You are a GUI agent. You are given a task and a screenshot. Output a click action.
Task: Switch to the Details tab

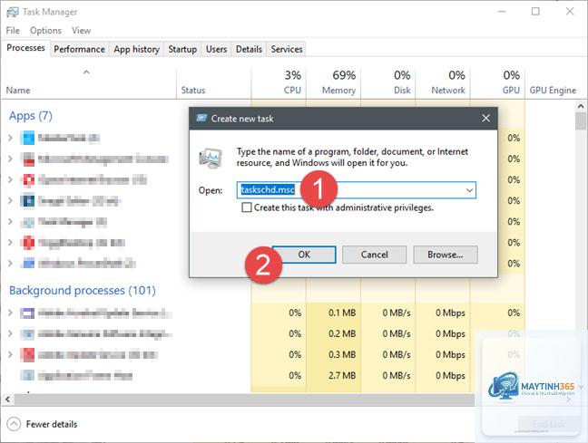pos(249,49)
